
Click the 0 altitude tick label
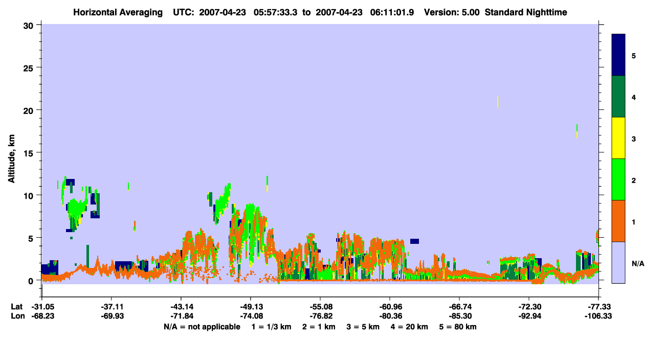32,280
